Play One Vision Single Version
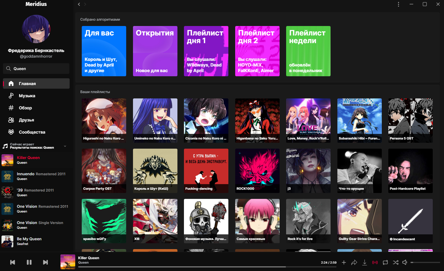This screenshot has height=271, width=444. [x=36, y=225]
